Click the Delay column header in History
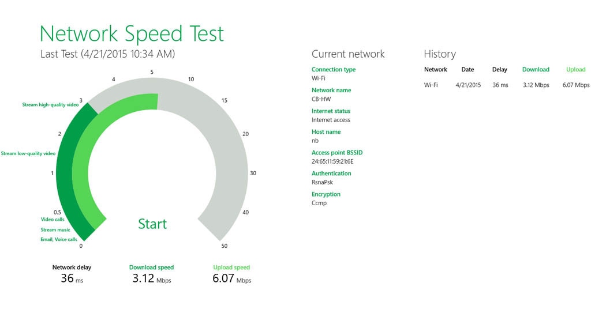Viewport: 591px width, 332px height. pyautogui.click(x=499, y=70)
